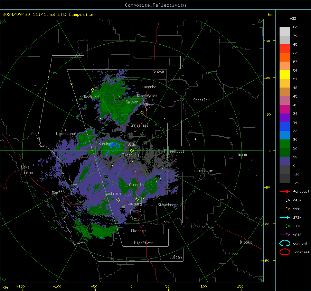Screen dimensions: 311x291
Task: Click the Banff town label
Action: [57, 193]
